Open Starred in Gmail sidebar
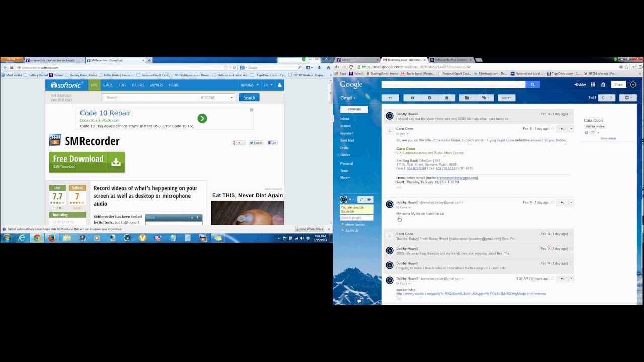This screenshot has height=362, width=644. 345,126
